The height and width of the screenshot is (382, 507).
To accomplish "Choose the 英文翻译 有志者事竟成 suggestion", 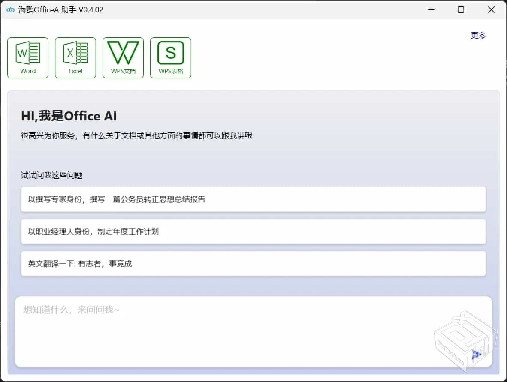I will click(253, 263).
